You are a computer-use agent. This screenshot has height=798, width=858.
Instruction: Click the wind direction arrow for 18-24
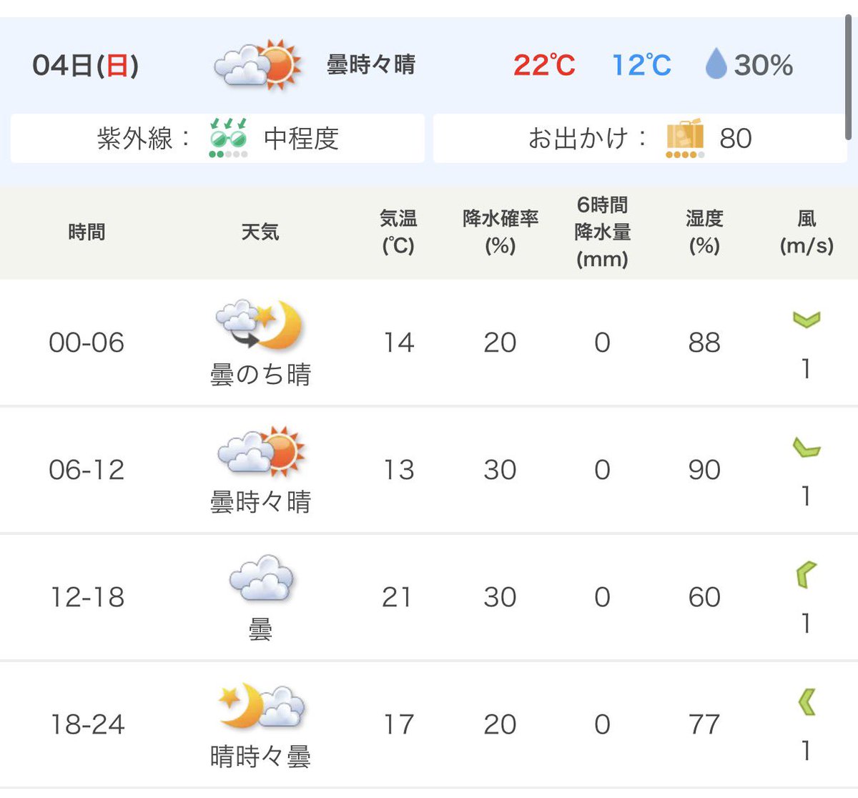[807, 702]
